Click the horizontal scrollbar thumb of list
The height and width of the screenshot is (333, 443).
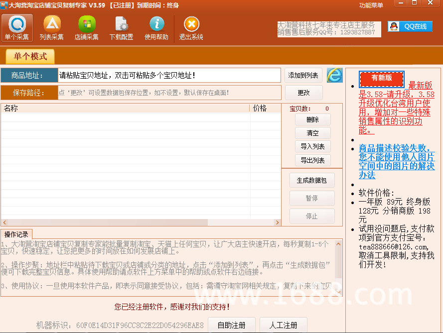pos(108,222)
